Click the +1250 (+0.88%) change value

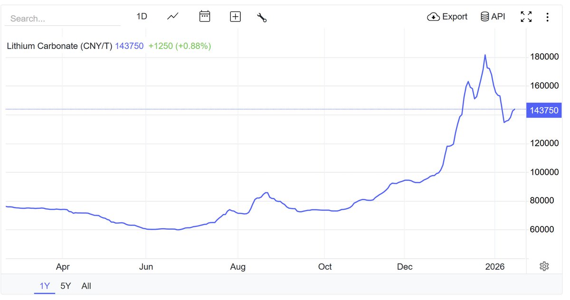pyautogui.click(x=180, y=46)
